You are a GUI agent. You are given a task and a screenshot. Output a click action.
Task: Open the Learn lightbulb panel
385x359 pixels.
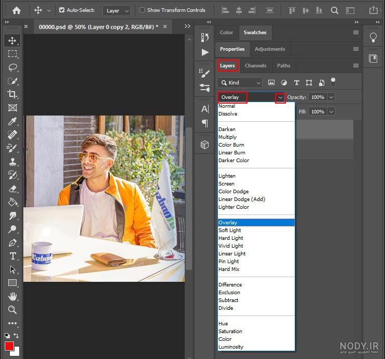point(373,37)
